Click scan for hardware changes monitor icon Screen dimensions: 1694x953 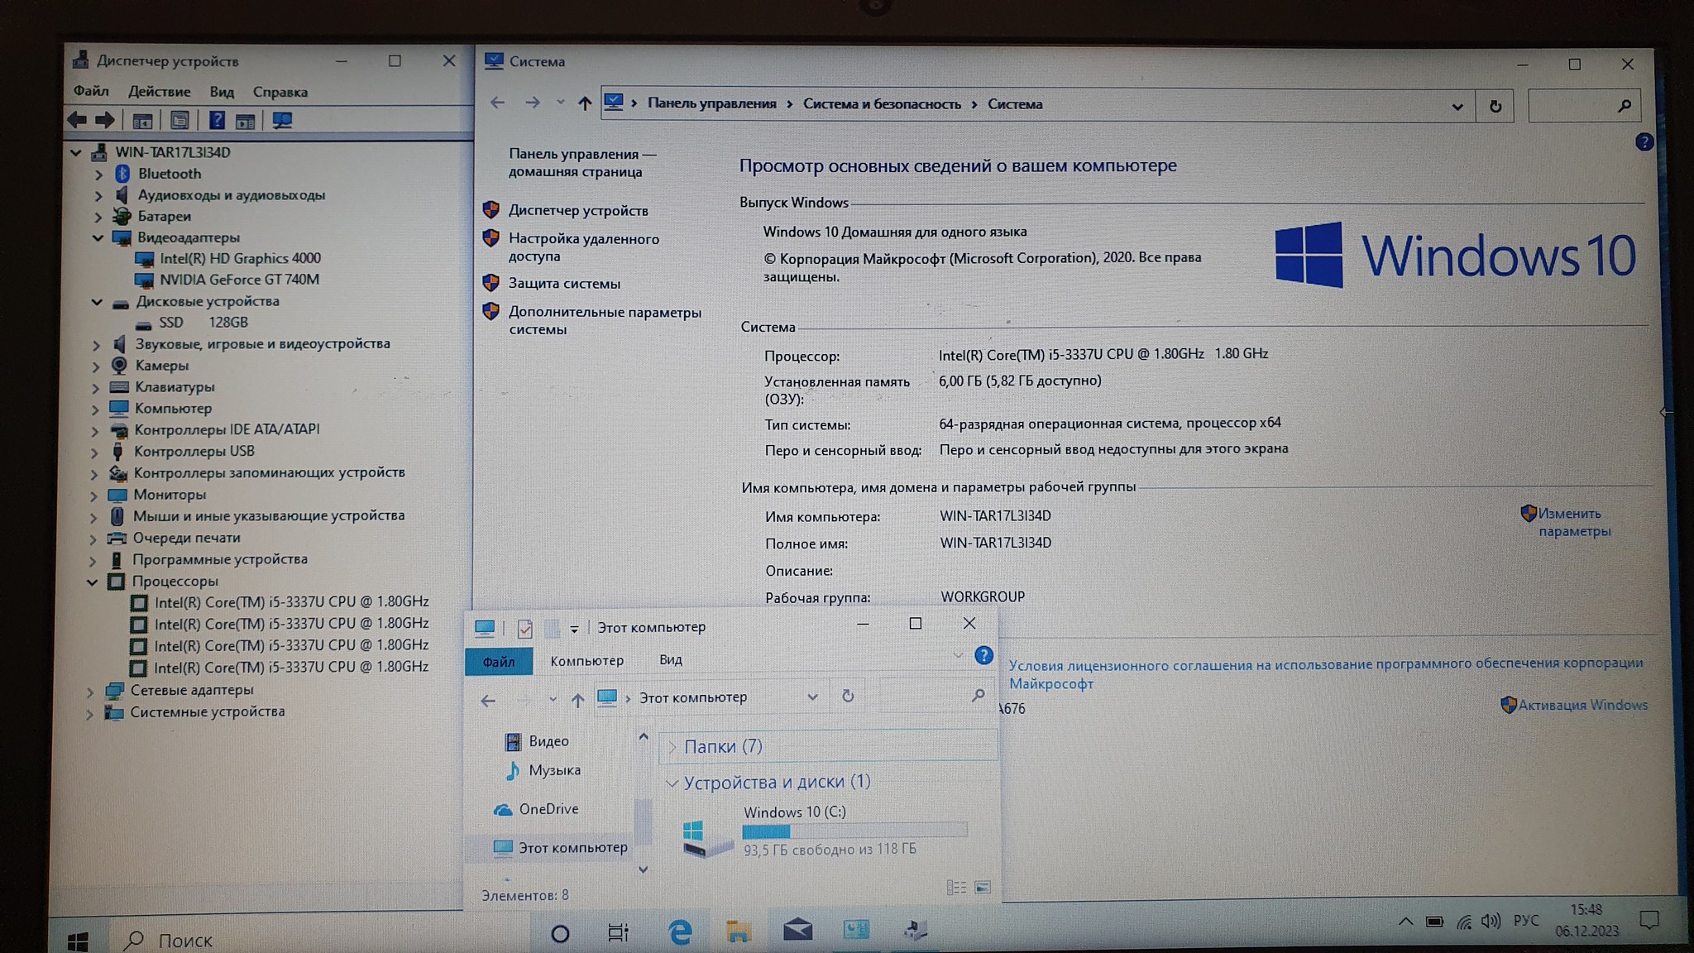point(282,121)
